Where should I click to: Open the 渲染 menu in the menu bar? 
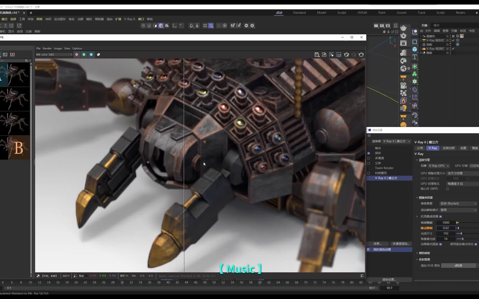pyautogui.click(x=109, y=19)
